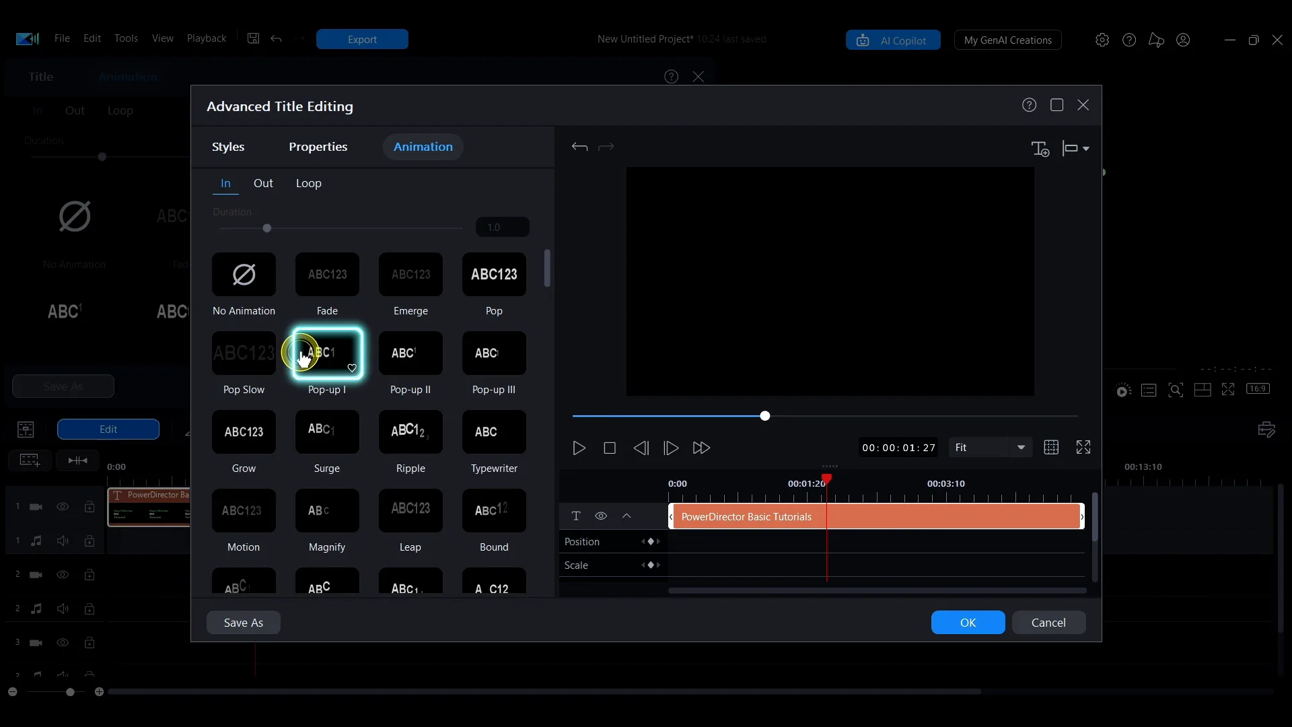Click the timecode display field

899,448
